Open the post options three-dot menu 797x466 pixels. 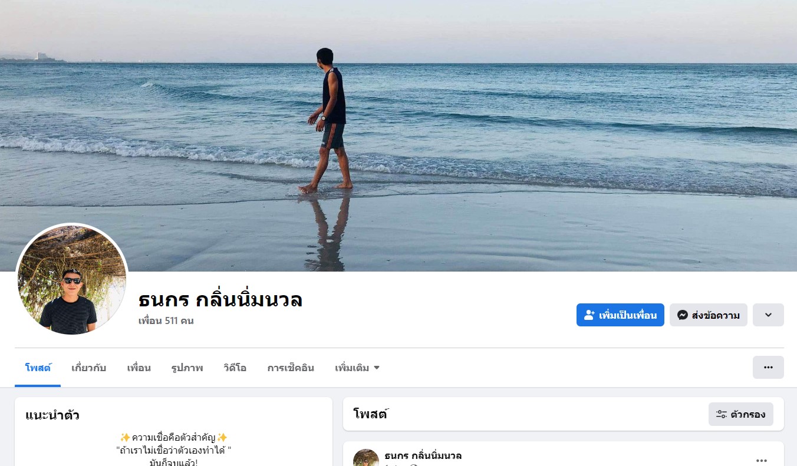tap(762, 460)
